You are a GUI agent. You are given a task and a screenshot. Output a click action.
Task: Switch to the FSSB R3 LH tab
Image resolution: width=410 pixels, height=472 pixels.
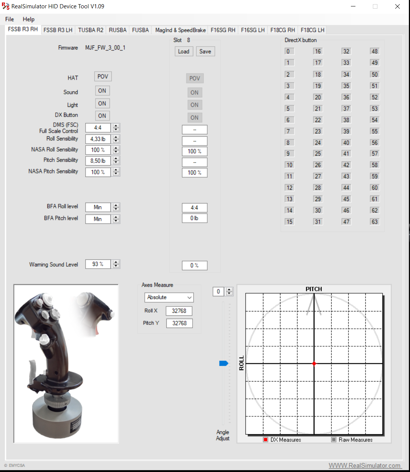pos(58,30)
